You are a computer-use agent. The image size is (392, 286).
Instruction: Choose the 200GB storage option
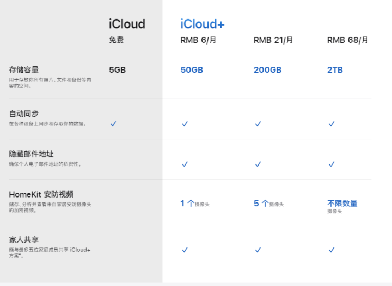(267, 70)
